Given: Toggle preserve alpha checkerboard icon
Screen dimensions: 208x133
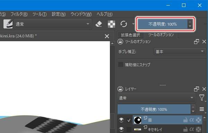Looking at the screenshot, I should (x=111, y=24).
